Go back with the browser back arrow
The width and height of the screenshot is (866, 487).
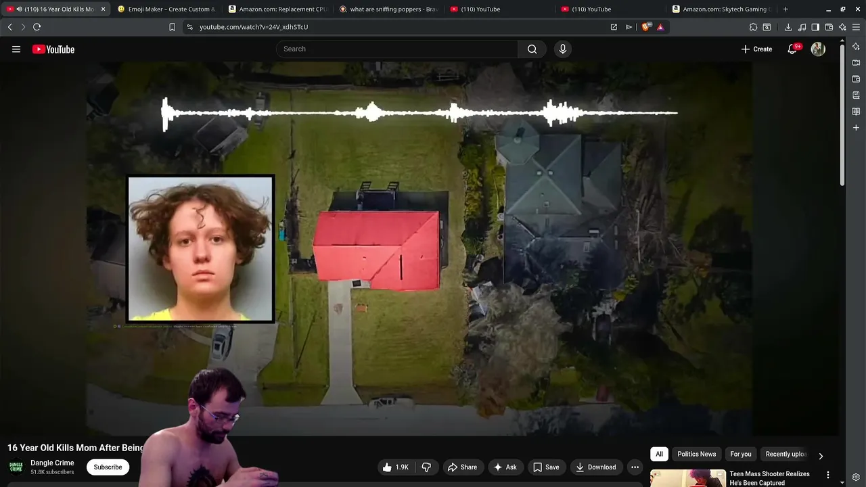pyautogui.click(x=10, y=27)
